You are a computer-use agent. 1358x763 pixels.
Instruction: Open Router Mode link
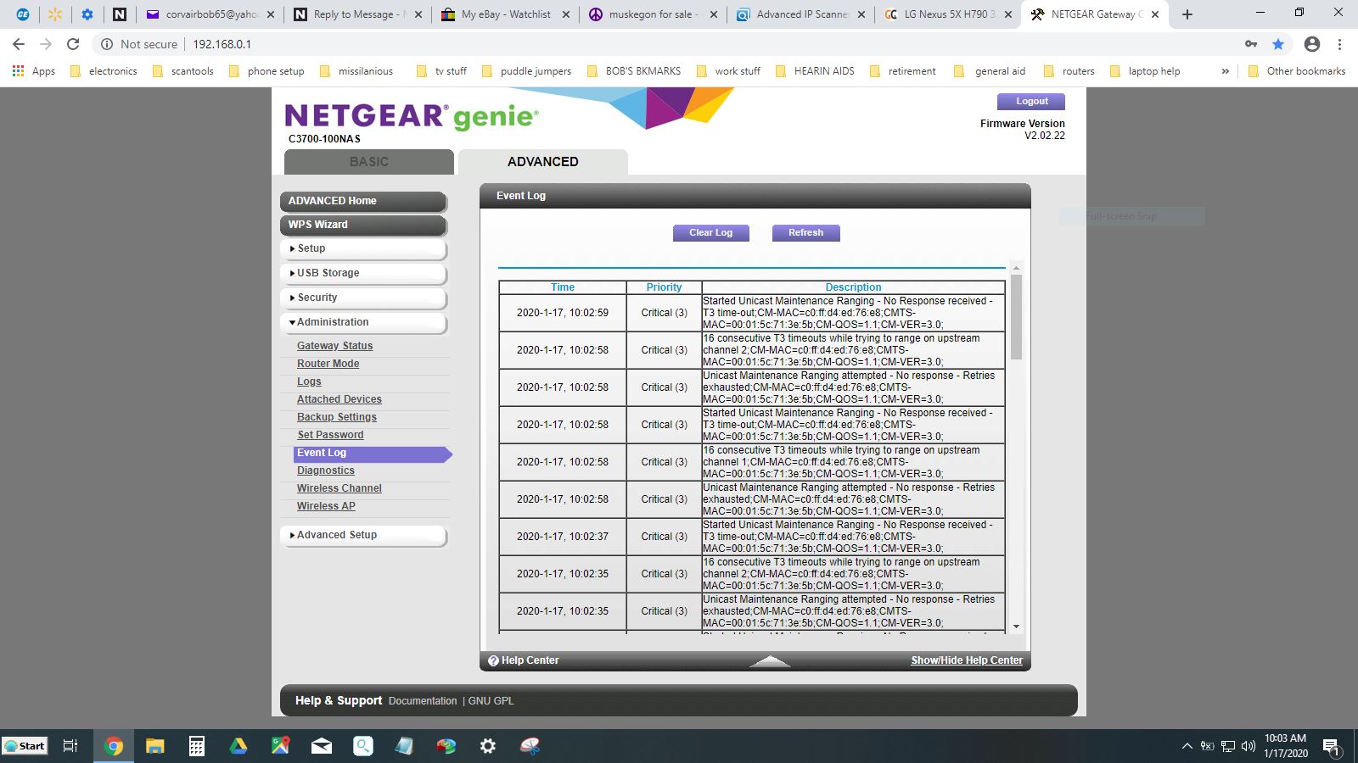[328, 364]
